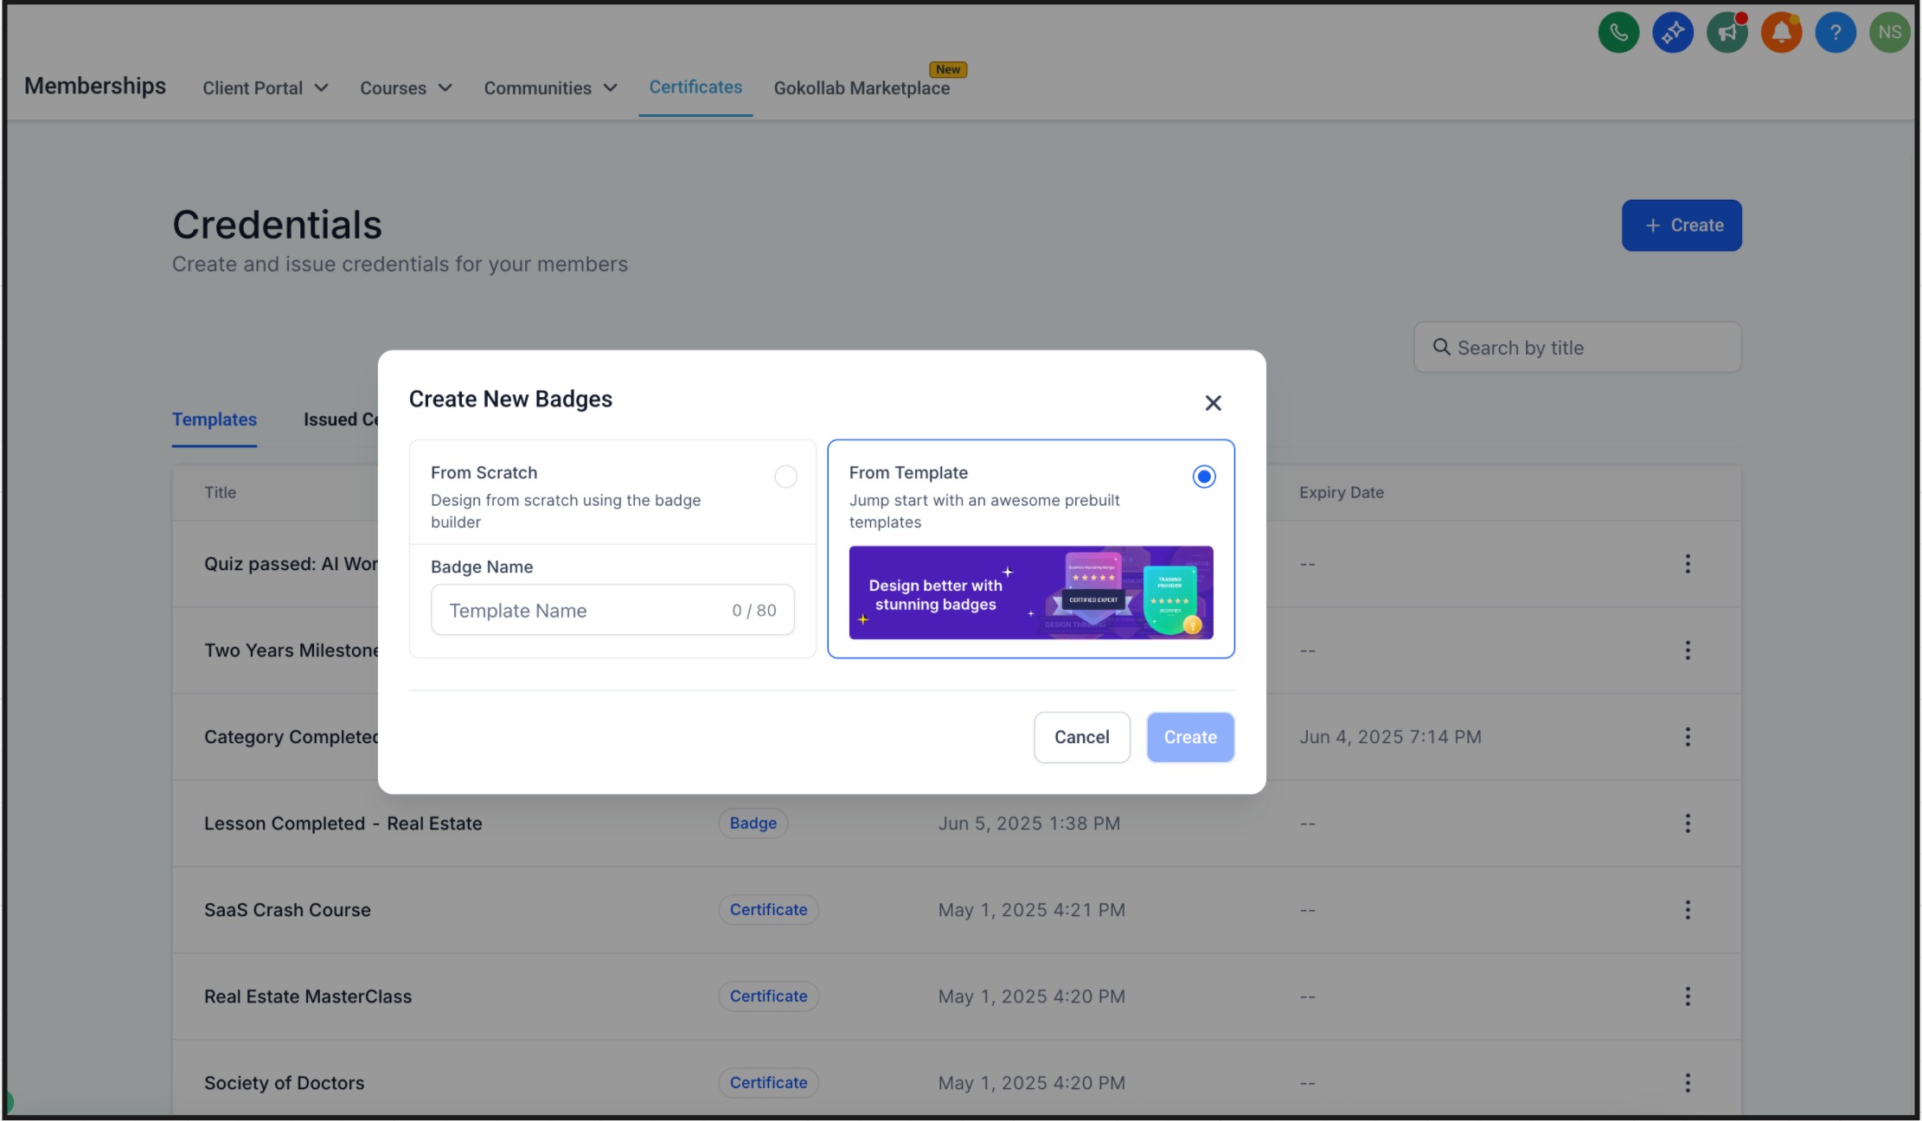The width and height of the screenshot is (1922, 1121).
Task: Close the Create New Badges dialog
Action: point(1213,403)
